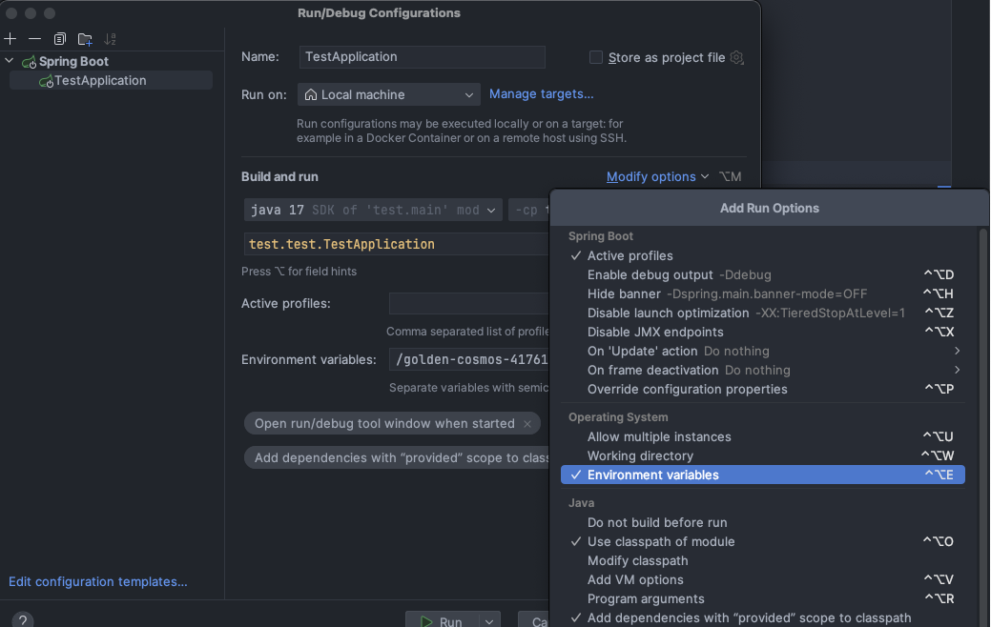Select Working directory option

763,455
